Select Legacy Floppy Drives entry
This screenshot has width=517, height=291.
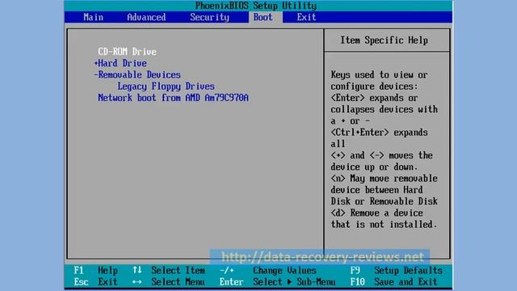click(166, 86)
